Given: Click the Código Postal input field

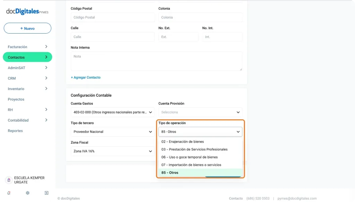Looking at the screenshot, I should pos(113,17).
